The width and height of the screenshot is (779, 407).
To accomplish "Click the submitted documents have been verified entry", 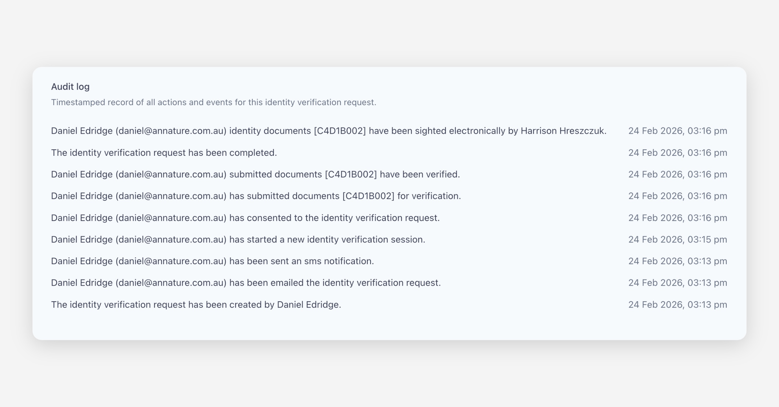I will click(255, 174).
